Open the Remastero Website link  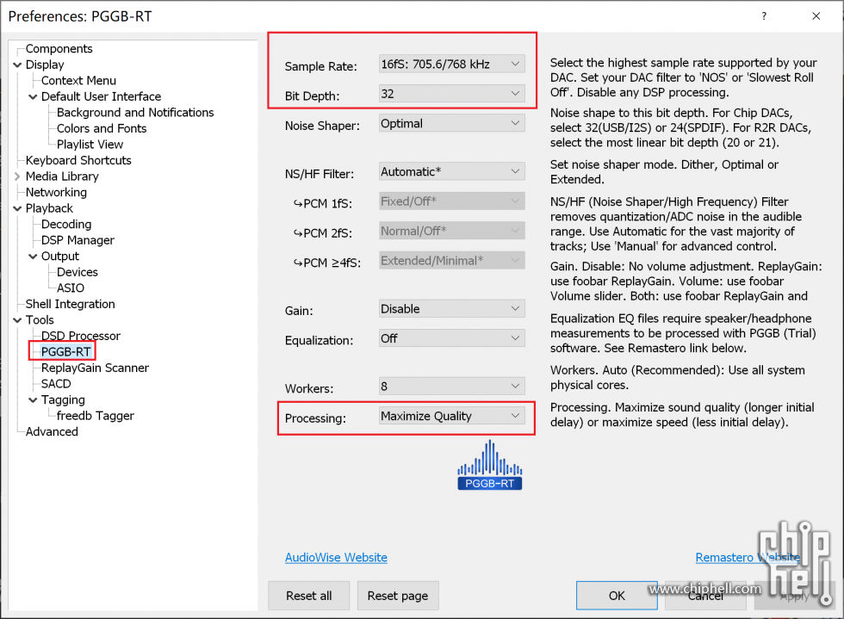pos(748,558)
